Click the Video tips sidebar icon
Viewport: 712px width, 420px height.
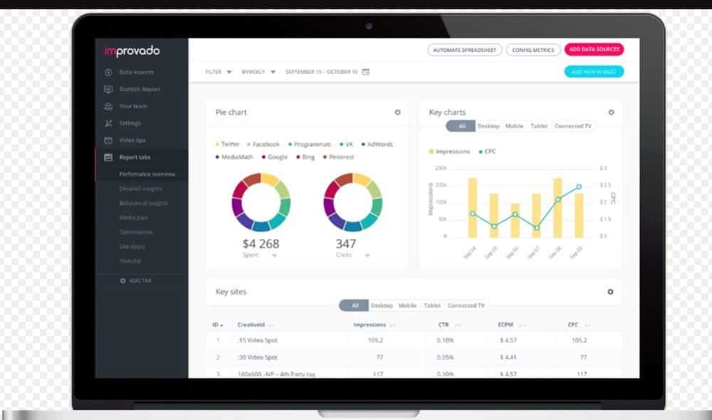pyautogui.click(x=108, y=140)
